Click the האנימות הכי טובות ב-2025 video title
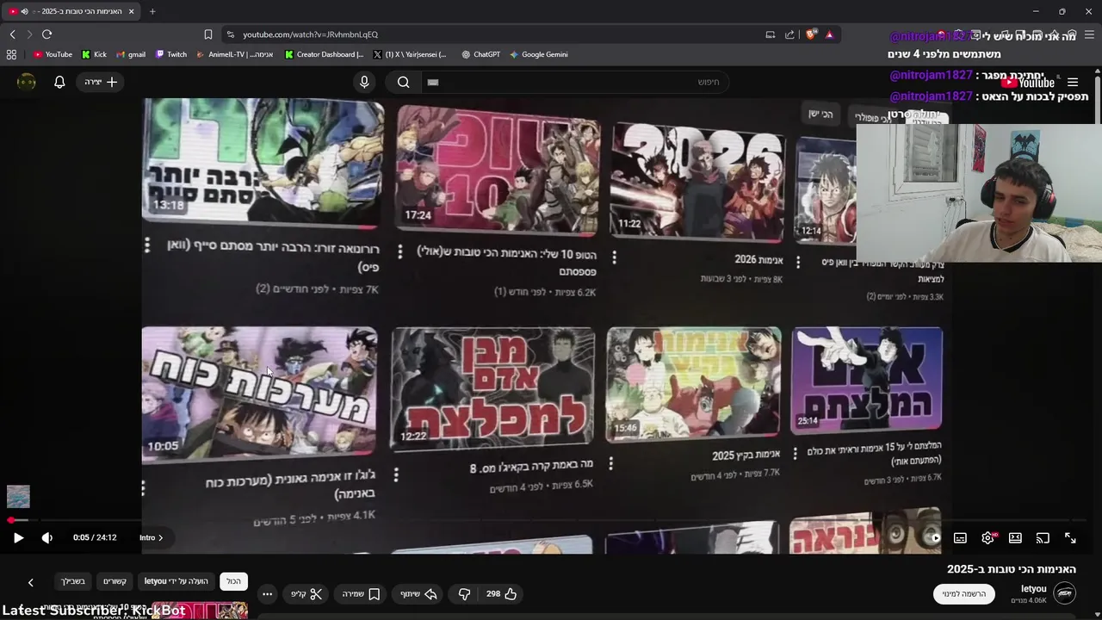 tap(1012, 569)
